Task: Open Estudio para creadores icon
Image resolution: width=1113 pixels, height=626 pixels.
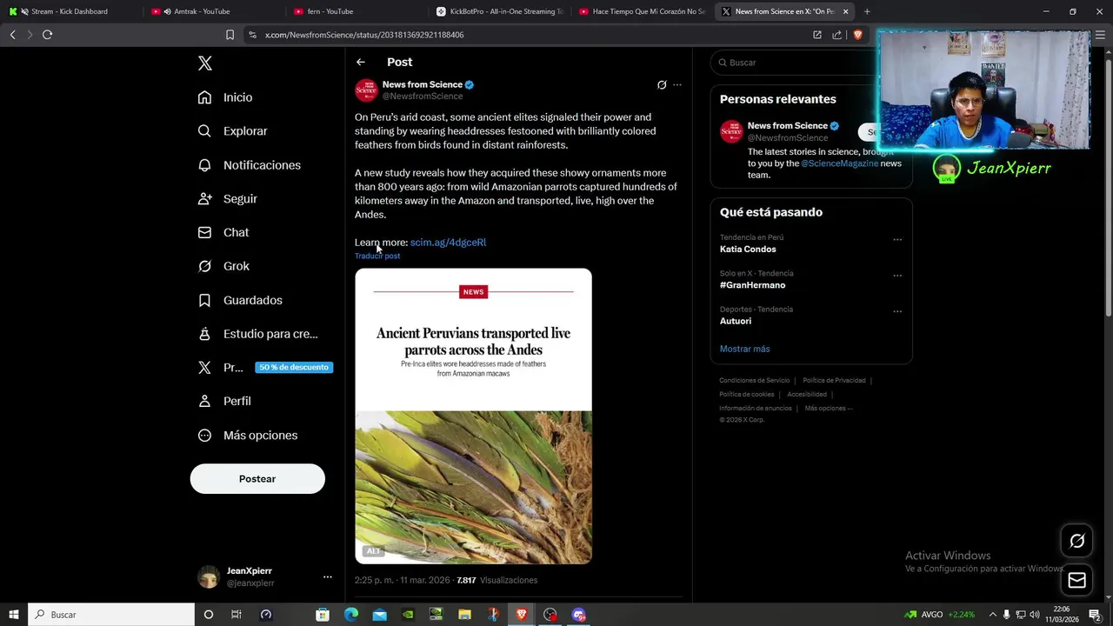Action: click(x=204, y=334)
